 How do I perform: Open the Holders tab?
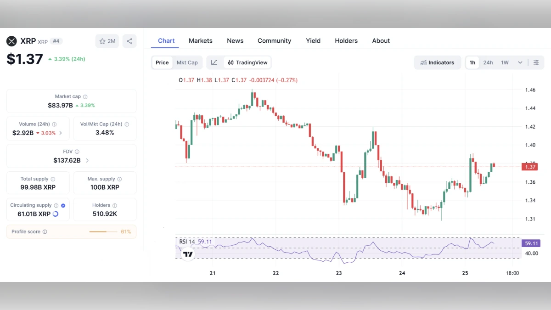(x=346, y=40)
